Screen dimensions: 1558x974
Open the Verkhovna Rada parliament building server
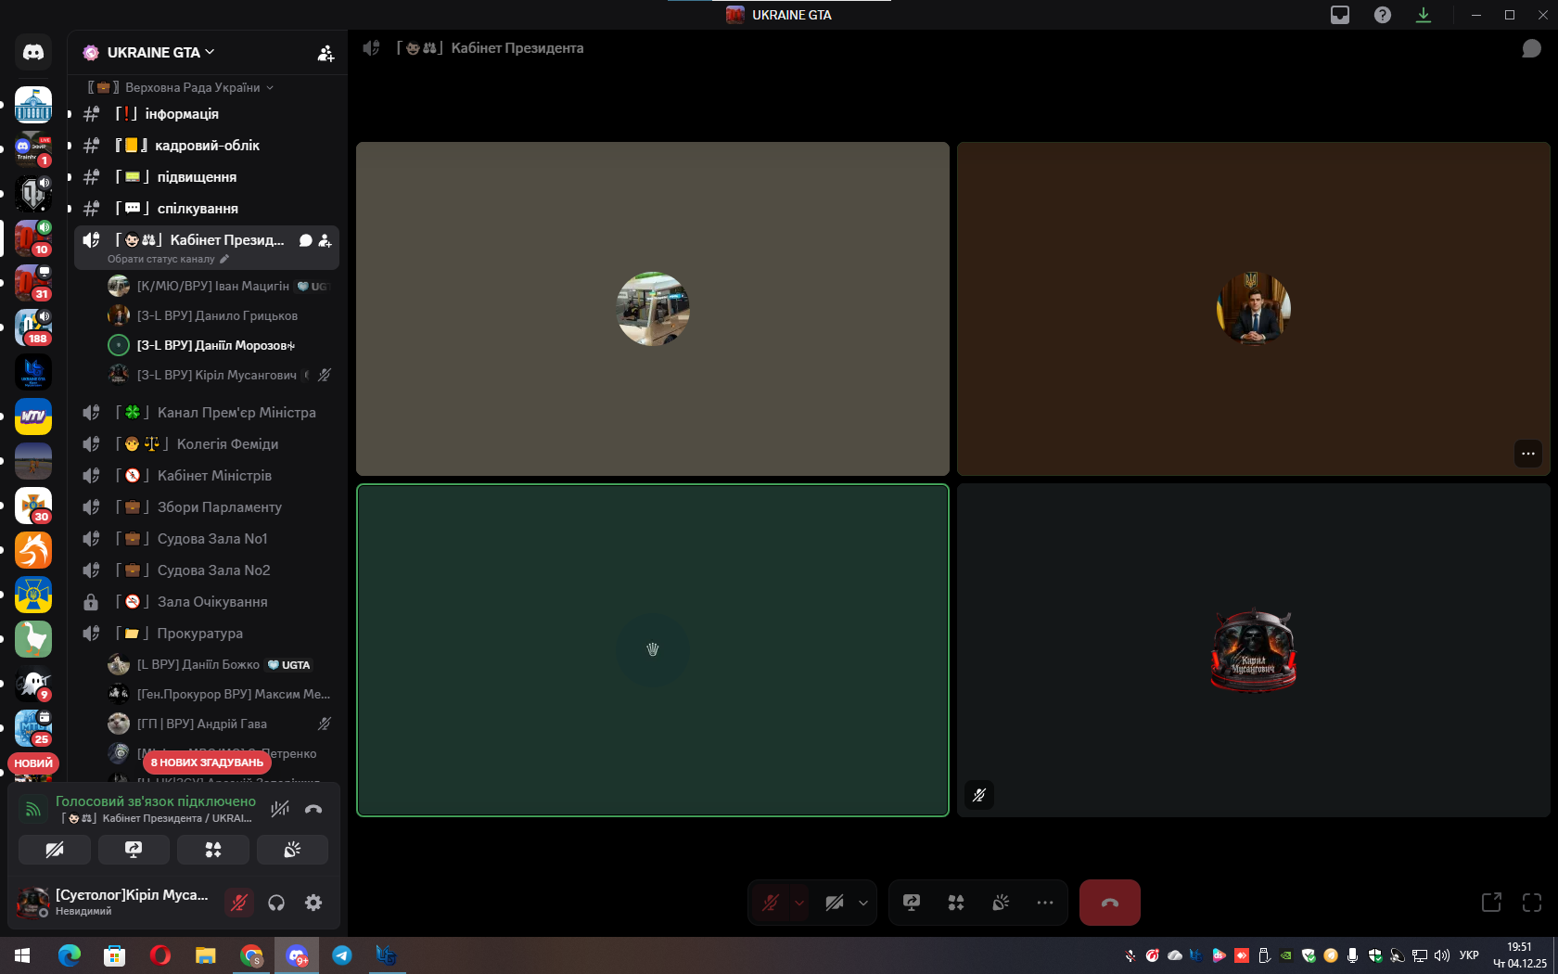click(x=33, y=105)
